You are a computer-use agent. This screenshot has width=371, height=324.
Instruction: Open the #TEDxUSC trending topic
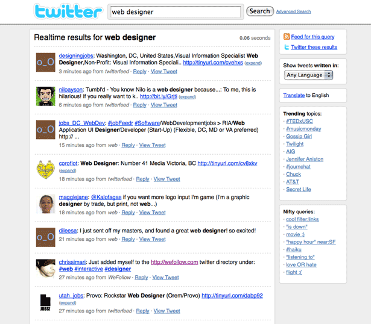299,122
